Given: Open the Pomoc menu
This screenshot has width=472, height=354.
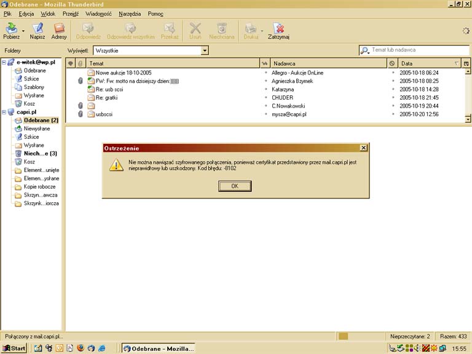Looking at the screenshot, I should (x=155, y=14).
